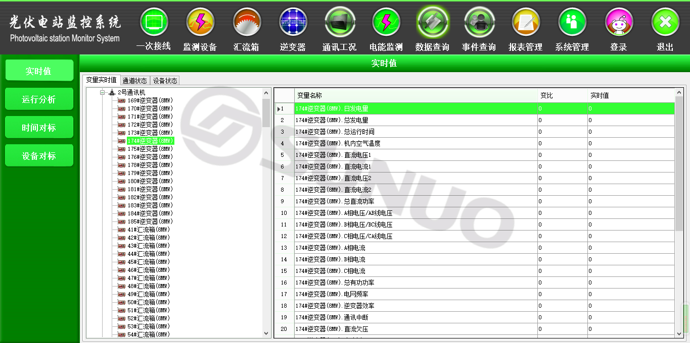
Task: Open the 汇流箱 combiner box icon
Action: click(x=247, y=23)
